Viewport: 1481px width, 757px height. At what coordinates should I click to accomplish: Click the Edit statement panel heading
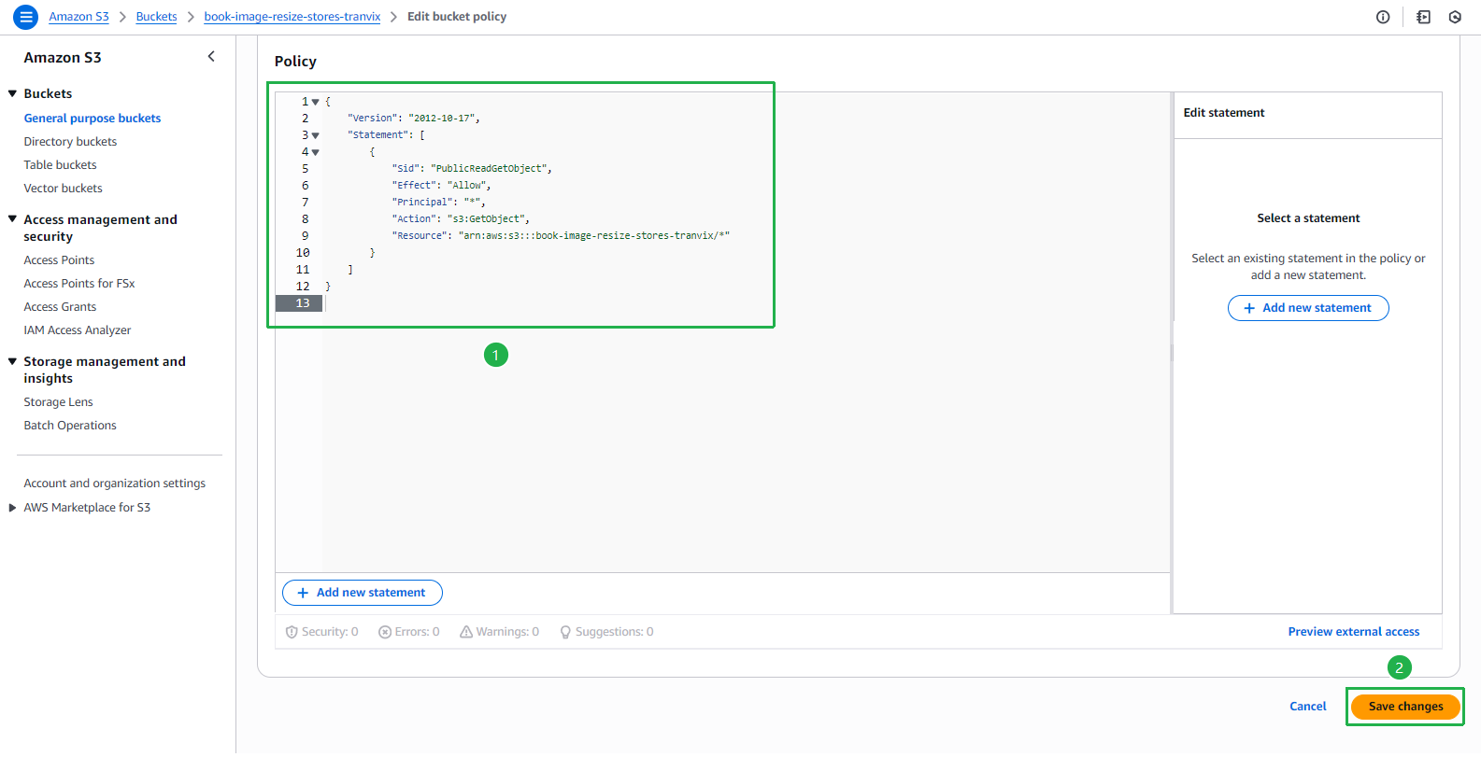pos(1224,113)
